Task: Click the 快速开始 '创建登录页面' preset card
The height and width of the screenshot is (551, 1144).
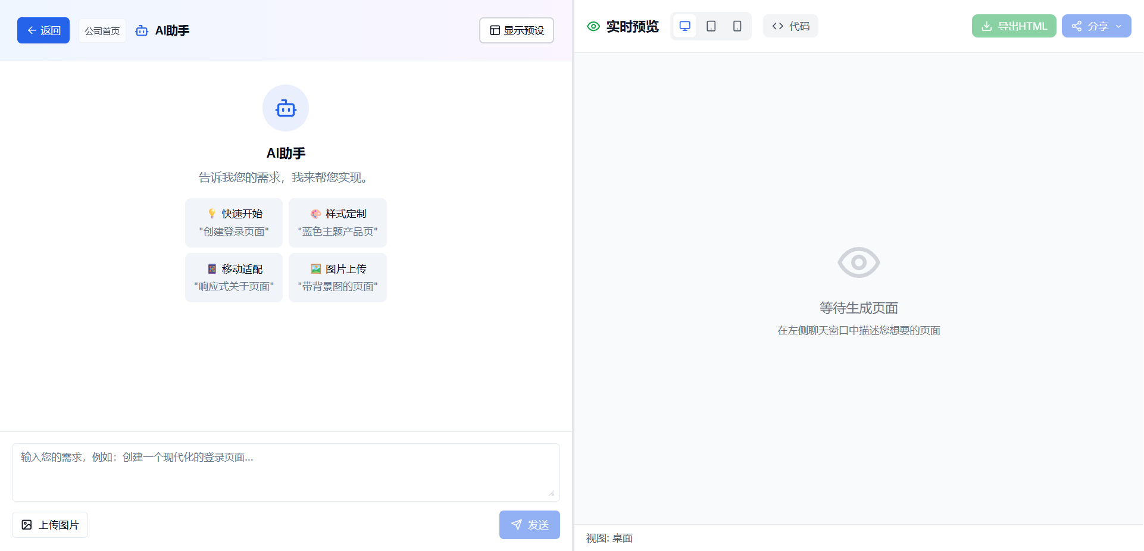Action: (233, 222)
